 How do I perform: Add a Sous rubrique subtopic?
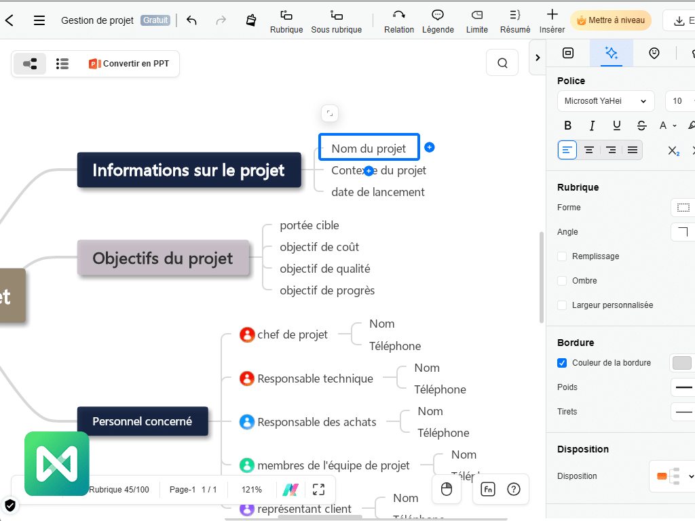click(x=336, y=15)
